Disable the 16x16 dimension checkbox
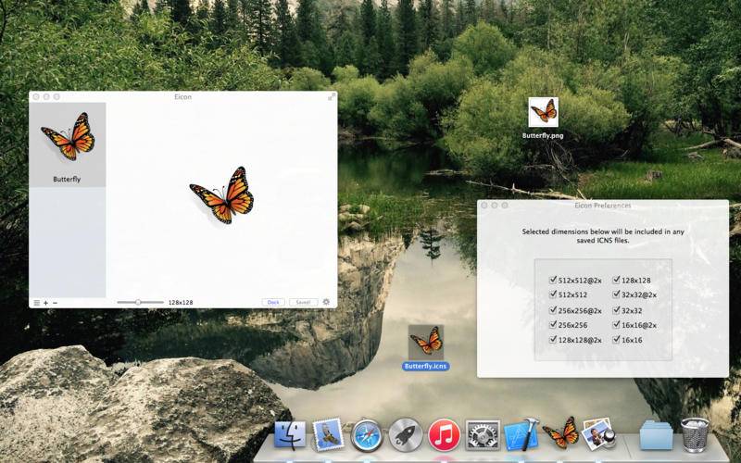 pyautogui.click(x=616, y=339)
